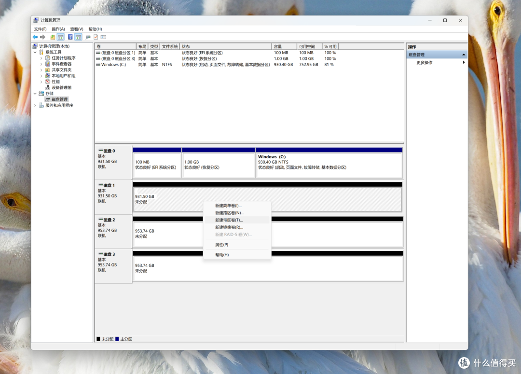Viewport: 521px width, 374px height.
Task: Select 设备管理器 in the tree
Action: pos(61,87)
